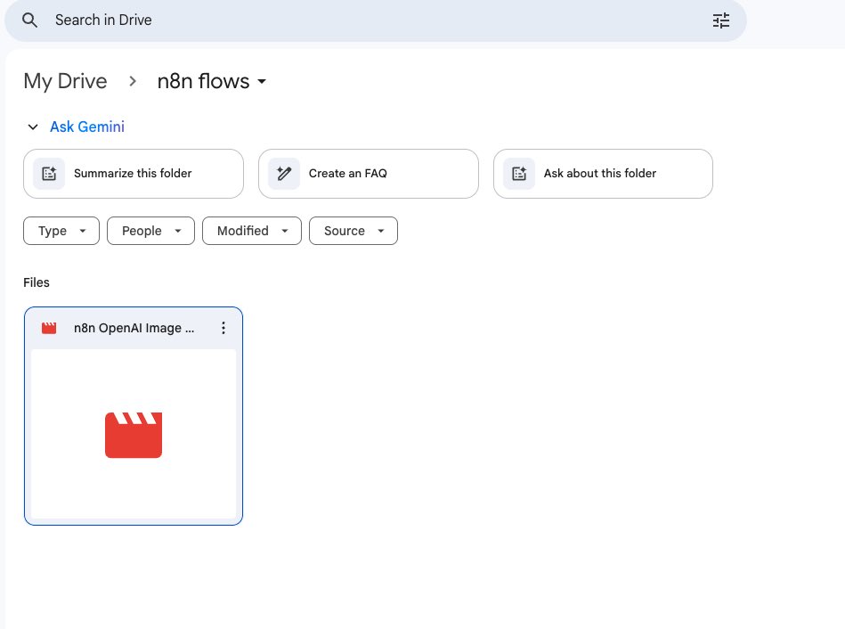Open the Source filter dropdown
The image size is (845, 629).
353,231
